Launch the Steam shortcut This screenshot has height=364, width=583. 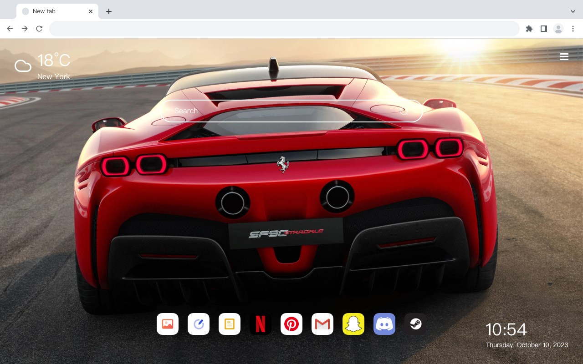[x=415, y=324]
